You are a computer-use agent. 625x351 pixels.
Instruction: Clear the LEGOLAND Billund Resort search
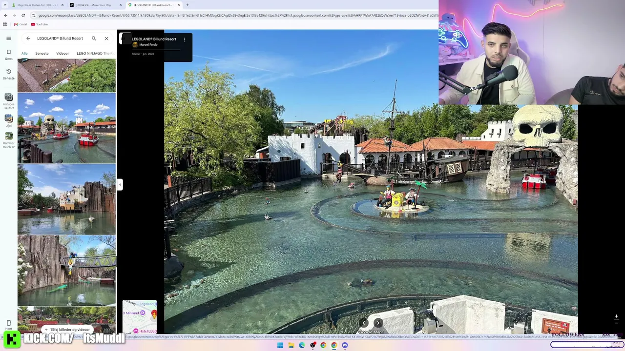[106, 38]
